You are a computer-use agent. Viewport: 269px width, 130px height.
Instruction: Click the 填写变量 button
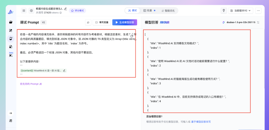click(x=102, y=22)
